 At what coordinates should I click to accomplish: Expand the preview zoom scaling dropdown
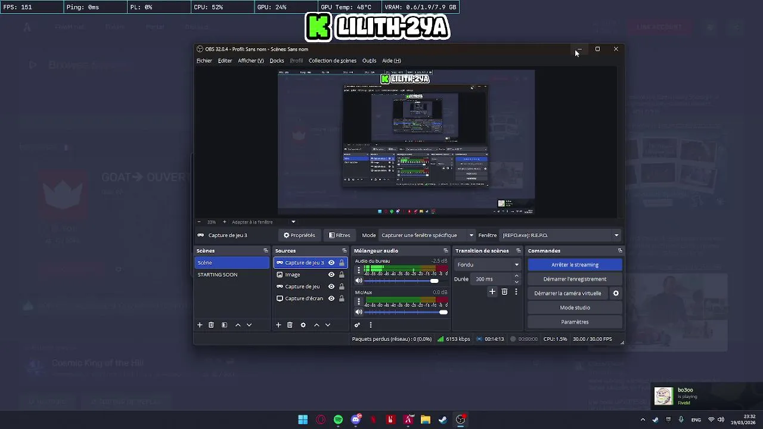tap(293, 222)
